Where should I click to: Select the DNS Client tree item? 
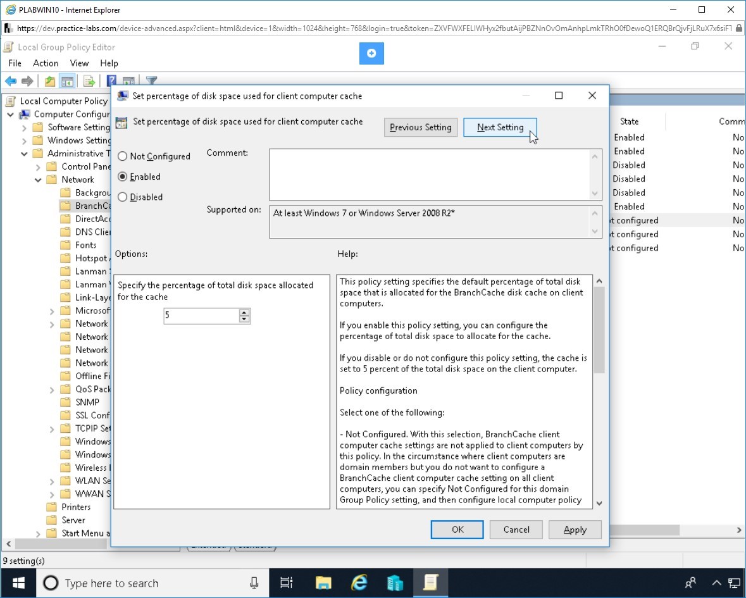click(x=93, y=232)
